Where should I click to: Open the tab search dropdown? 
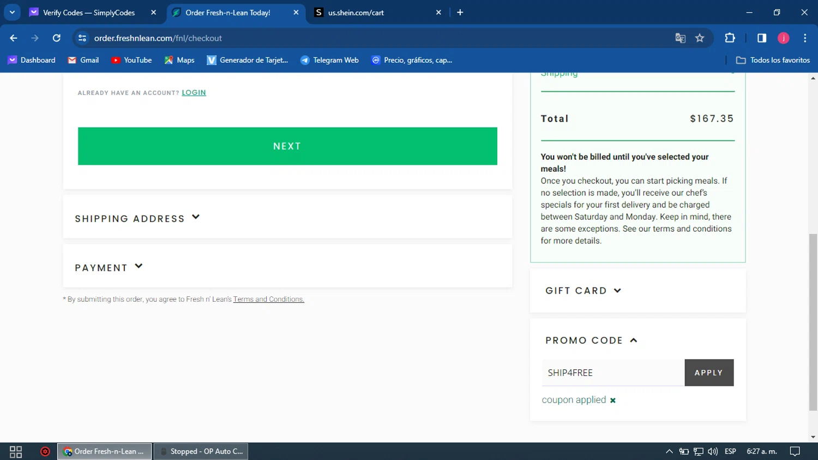(12, 13)
